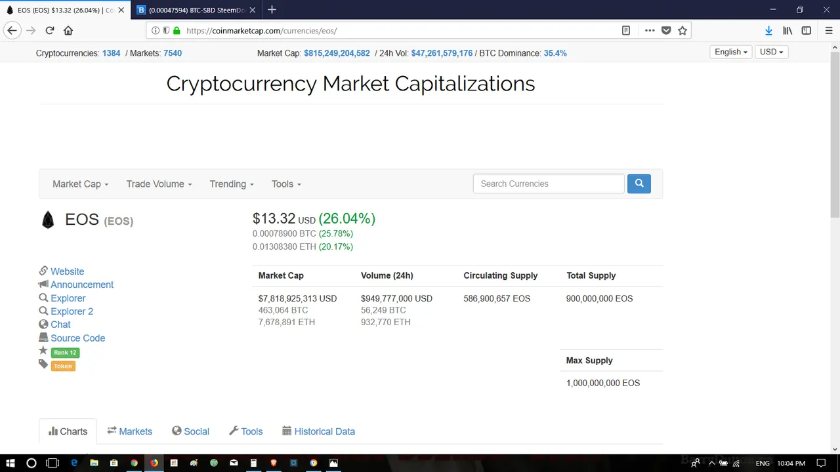The height and width of the screenshot is (472, 840).
Task: Open the English language dropdown
Action: pos(731,52)
